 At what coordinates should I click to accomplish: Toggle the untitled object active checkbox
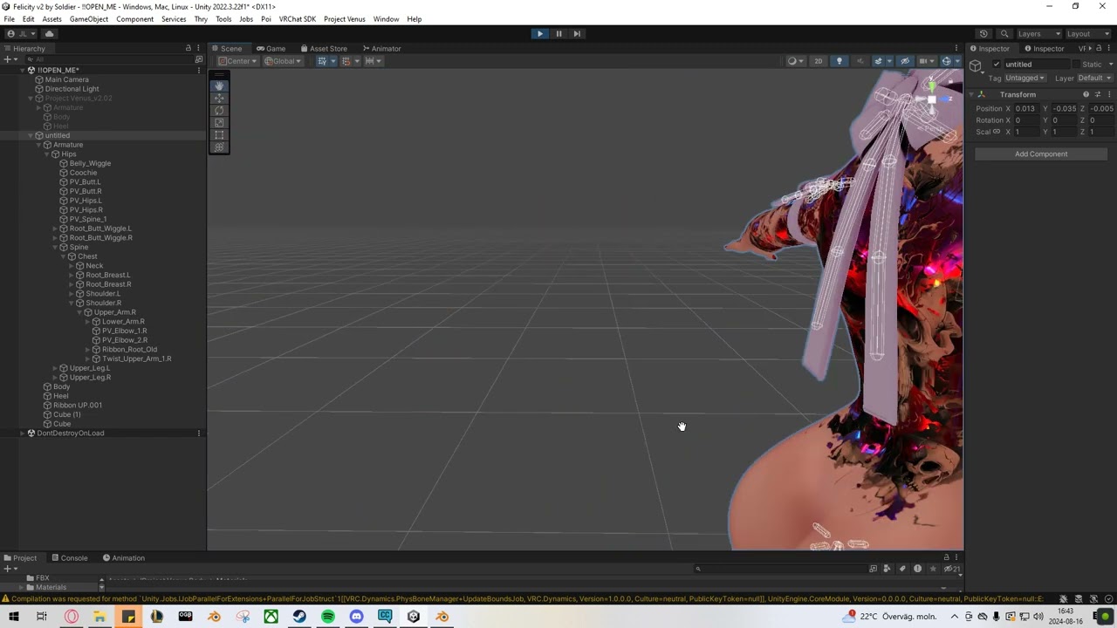(997, 65)
